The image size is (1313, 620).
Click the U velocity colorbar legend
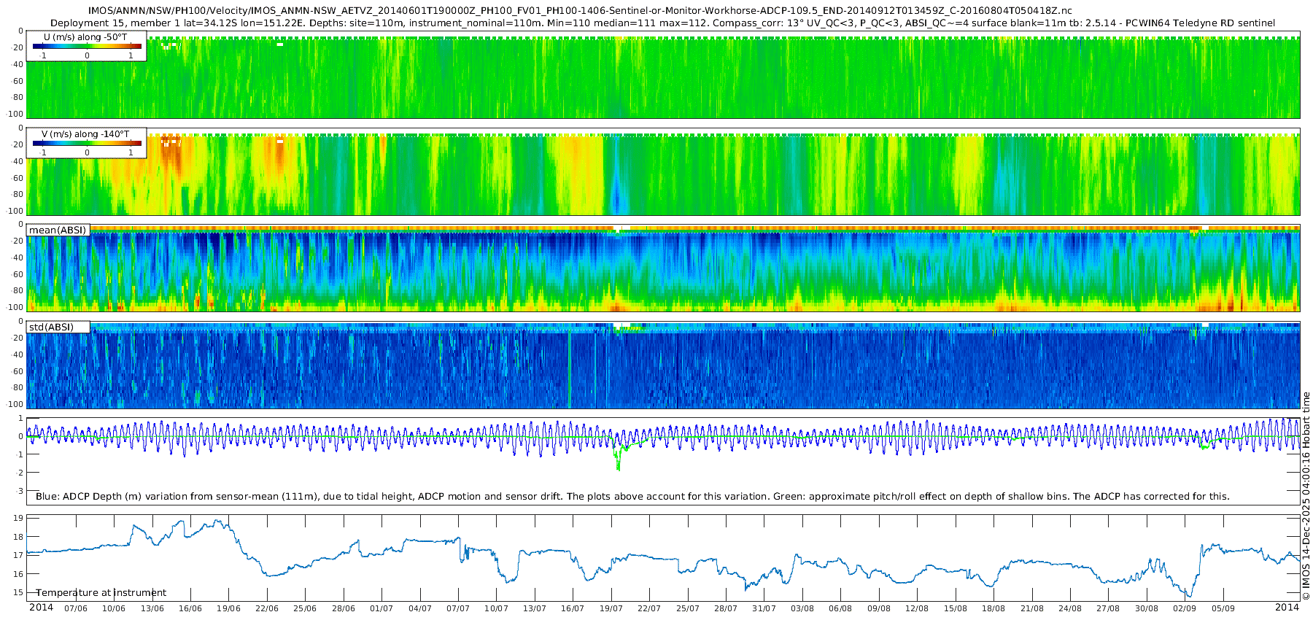[87, 47]
